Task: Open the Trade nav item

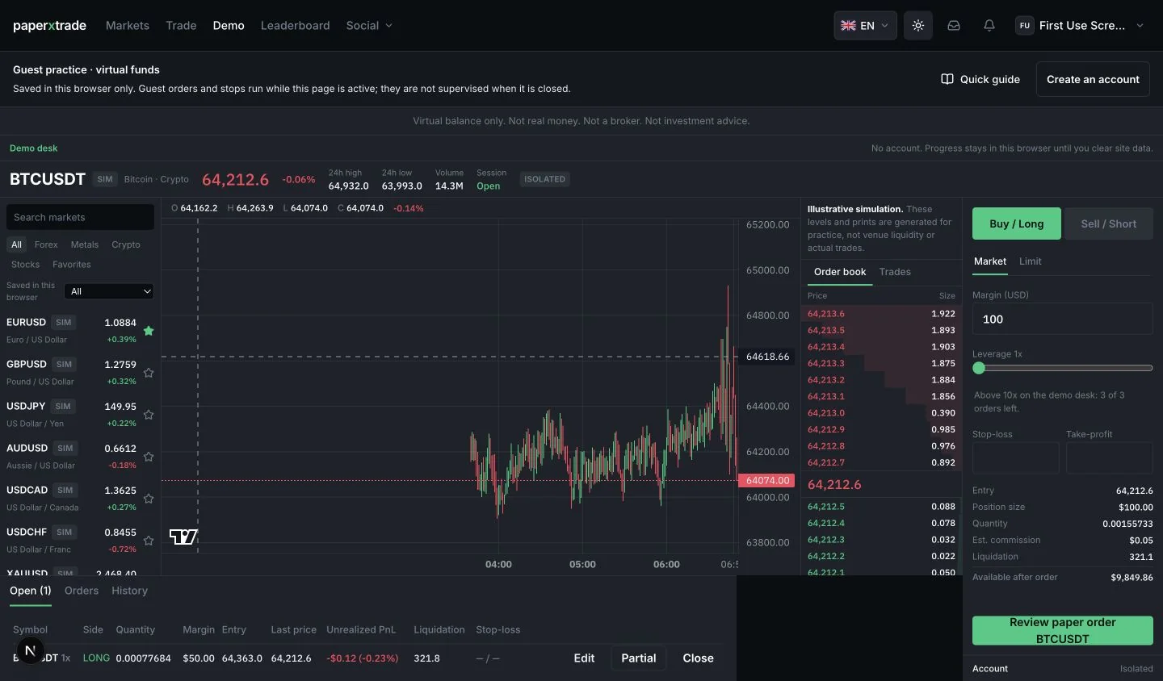Action: [x=181, y=26]
